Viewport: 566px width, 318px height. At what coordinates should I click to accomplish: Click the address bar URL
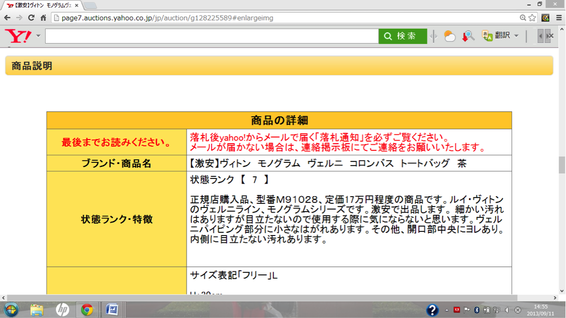coord(168,18)
